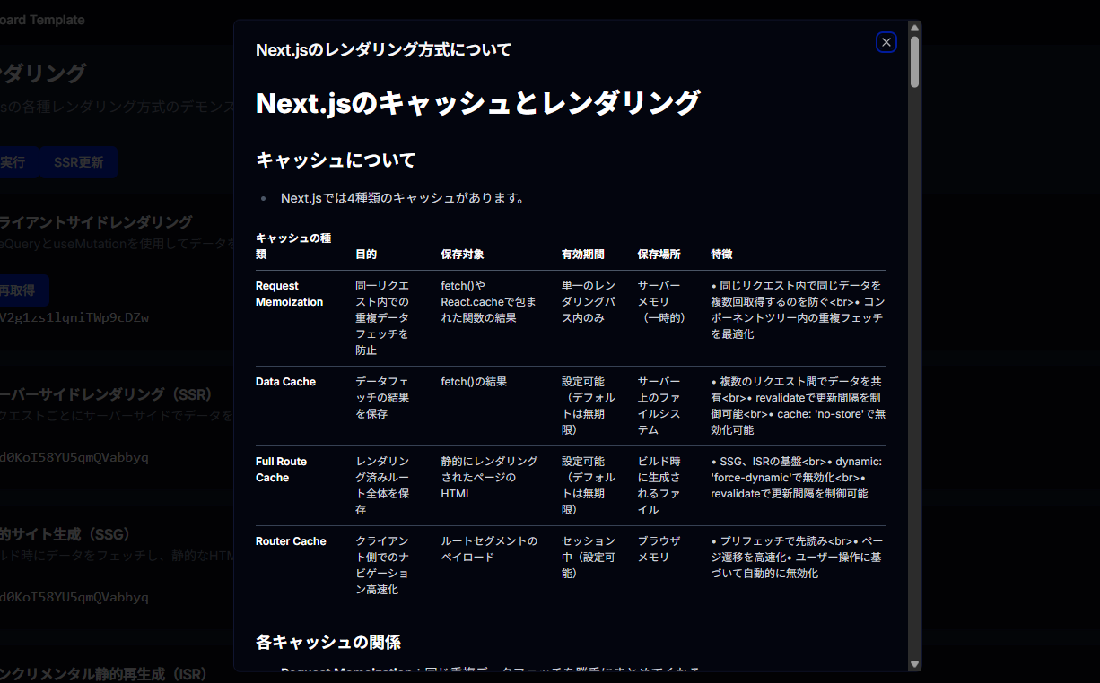This screenshot has width=1100, height=683.
Task: Click the 'Data Cache' row label
Action: tap(285, 382)
